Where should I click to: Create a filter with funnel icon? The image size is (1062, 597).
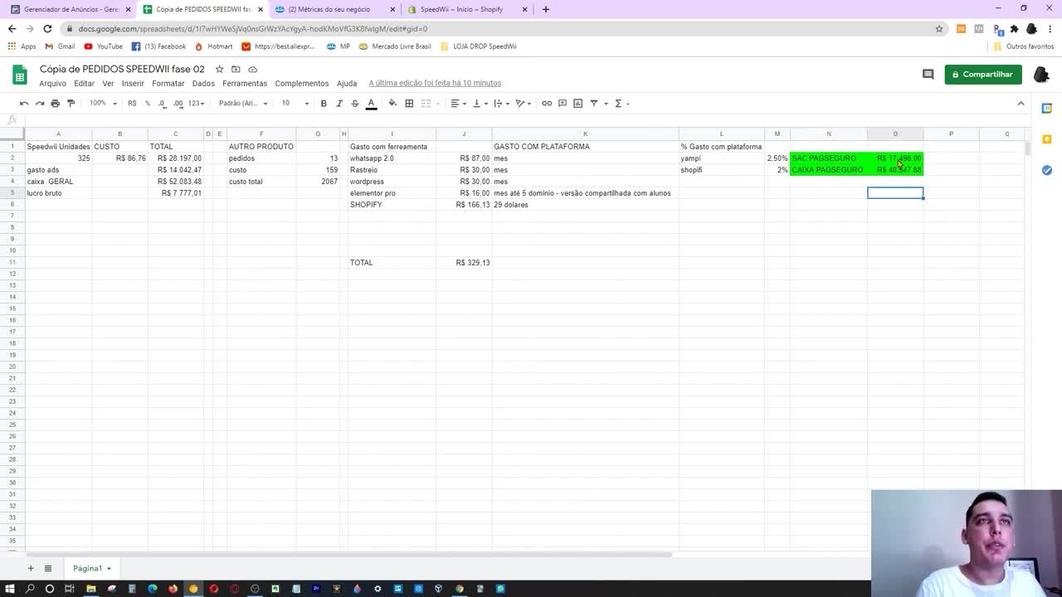pos(594,104)
